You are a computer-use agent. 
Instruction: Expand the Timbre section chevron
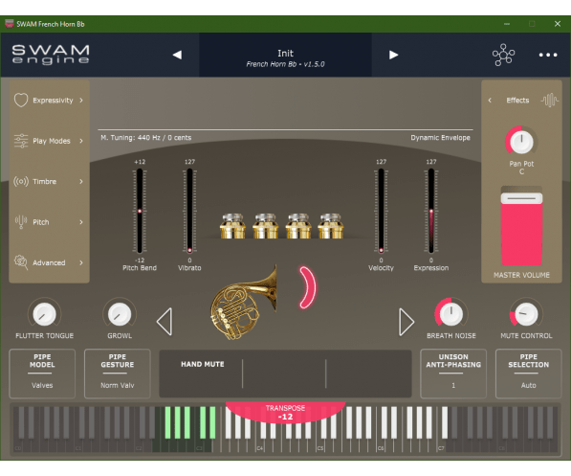81,181
